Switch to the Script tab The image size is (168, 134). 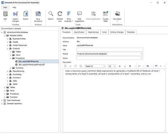coord(105,32)
